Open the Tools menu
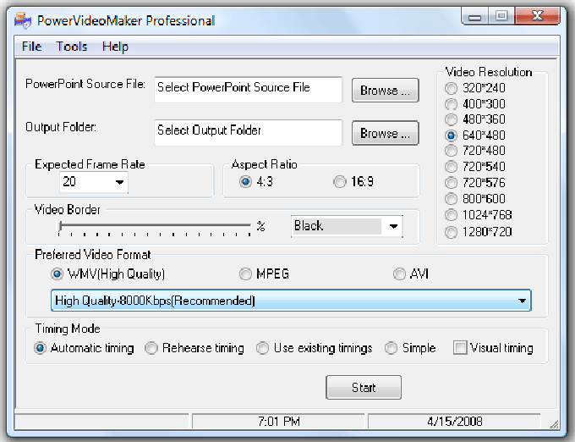This screenshot has height=442, width=575. click(72, 47)
